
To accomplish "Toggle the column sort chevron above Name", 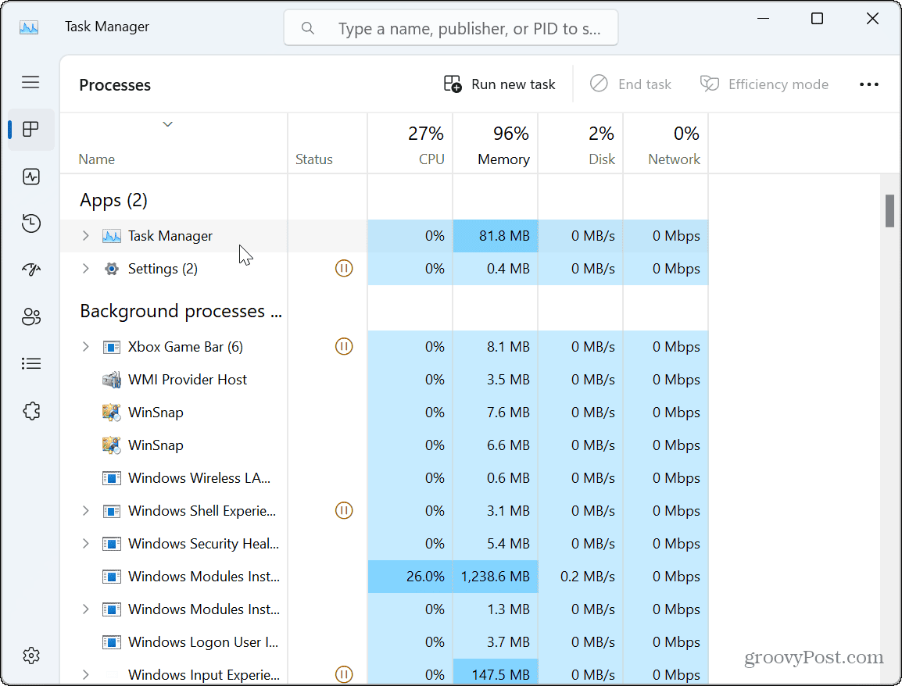I will [x=167, y=124].
